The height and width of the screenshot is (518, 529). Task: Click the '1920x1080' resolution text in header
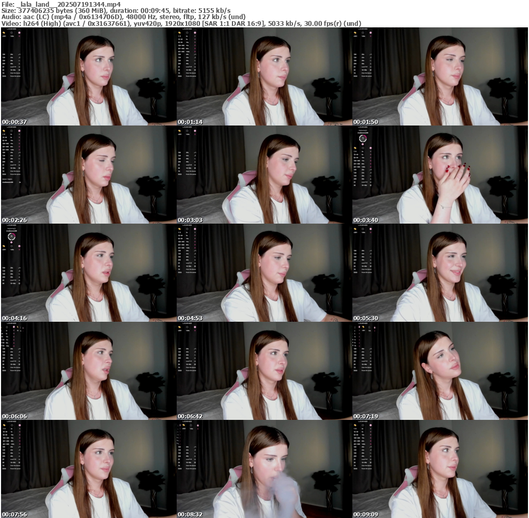pyautogui.click(x=182, y=24)
